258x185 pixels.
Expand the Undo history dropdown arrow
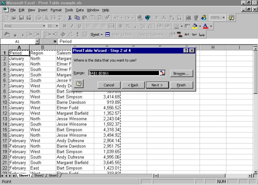[x=122, y=18]
